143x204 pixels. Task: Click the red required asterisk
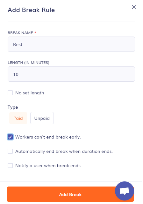pyautogui.click(x=35, y=32)
